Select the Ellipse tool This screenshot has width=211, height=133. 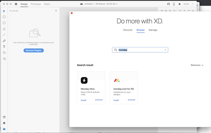tap(4, 23)
